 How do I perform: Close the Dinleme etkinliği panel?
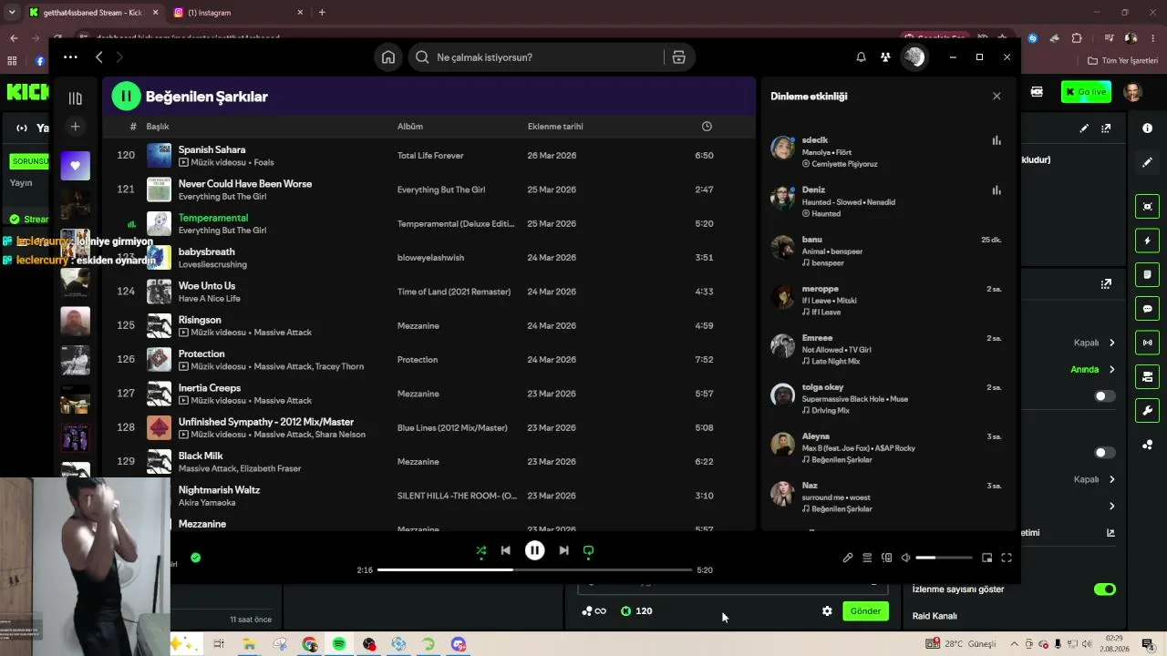(997, 96)
